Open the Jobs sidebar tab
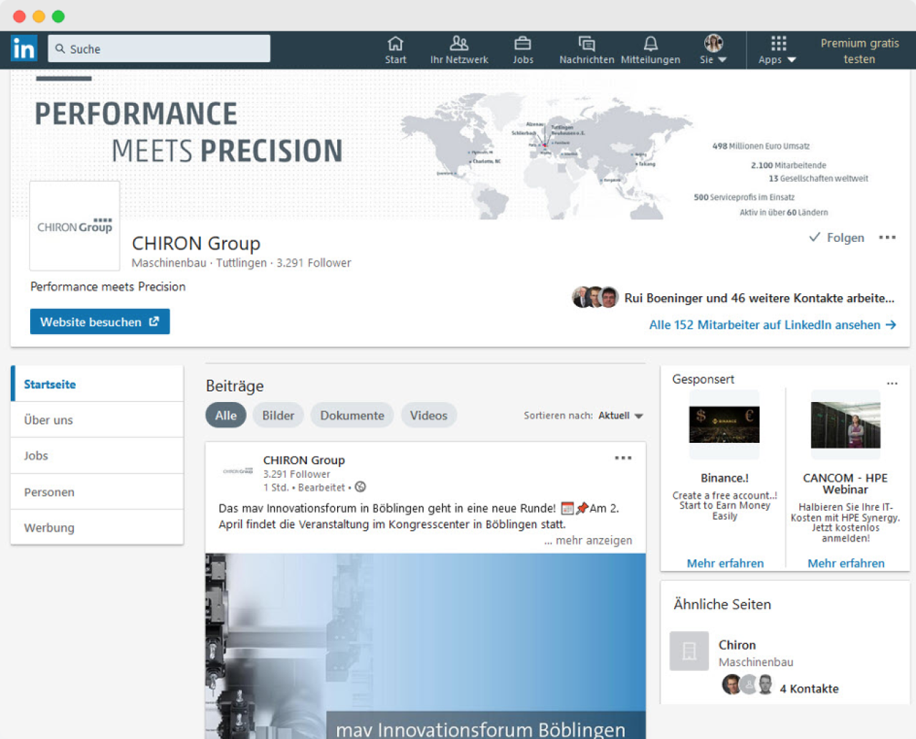This screenshot has height=739, width=916. tap(97, 456)
